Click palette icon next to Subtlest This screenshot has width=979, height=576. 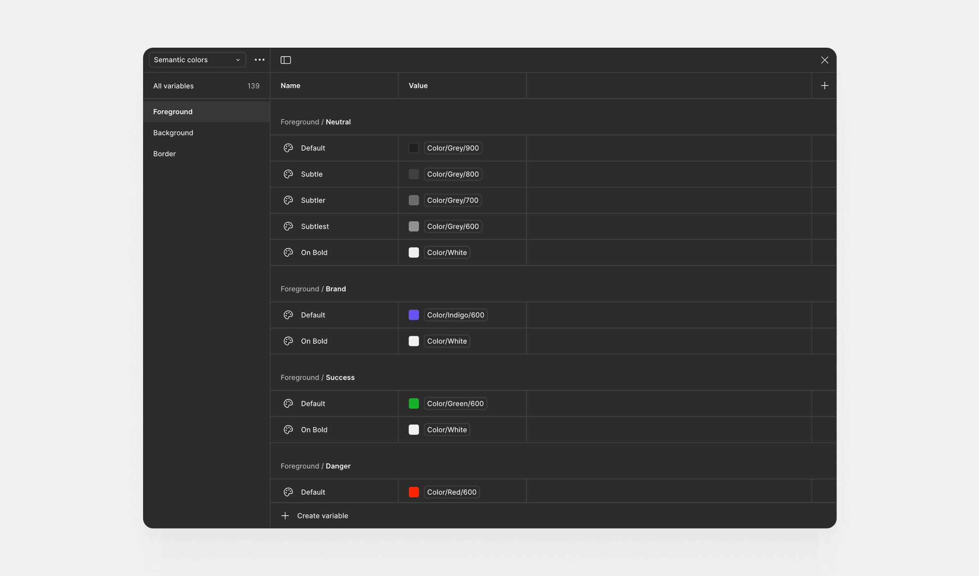tap(288, 226)
